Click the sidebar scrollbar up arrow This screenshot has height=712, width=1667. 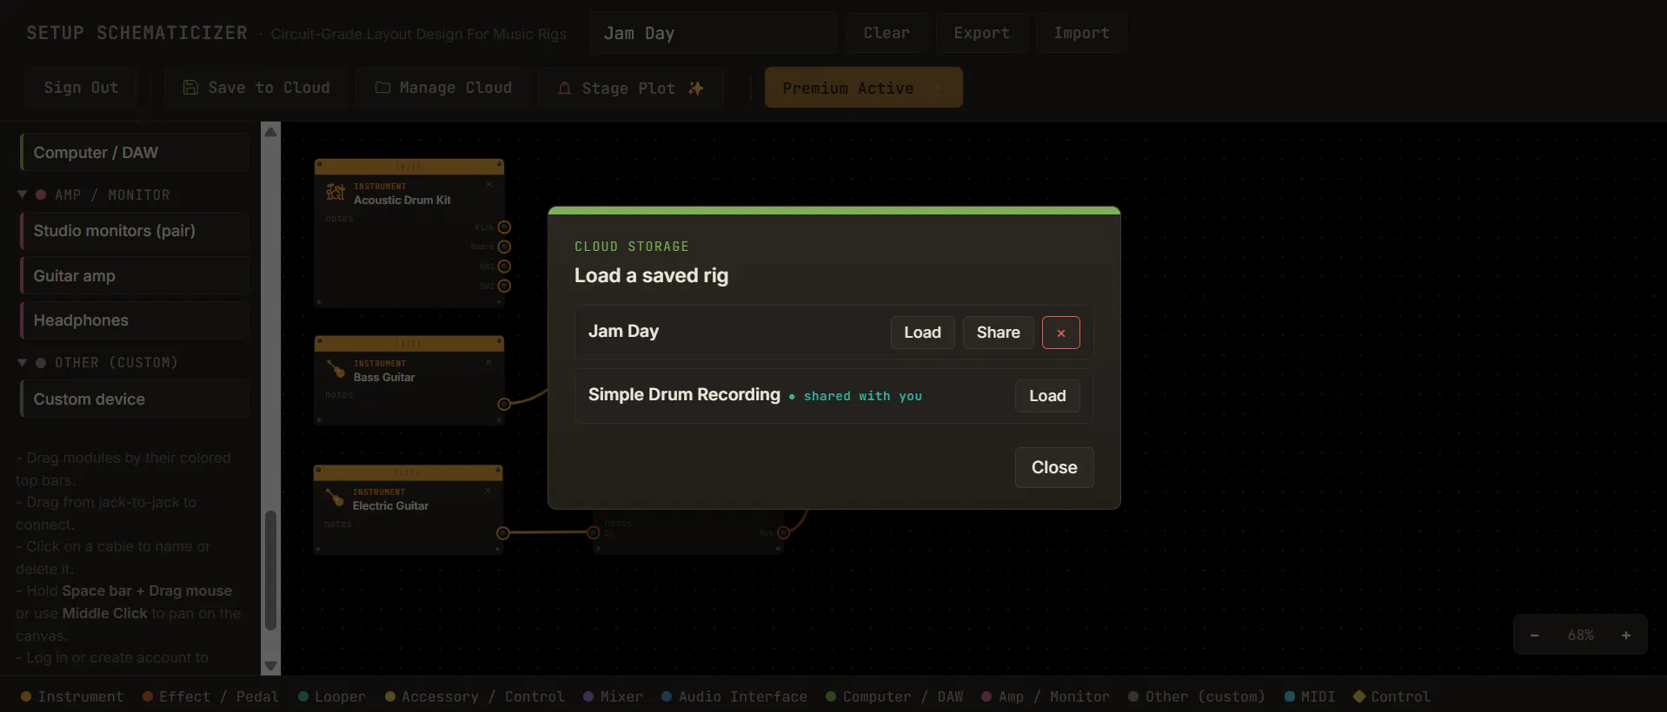click(270, 132)
